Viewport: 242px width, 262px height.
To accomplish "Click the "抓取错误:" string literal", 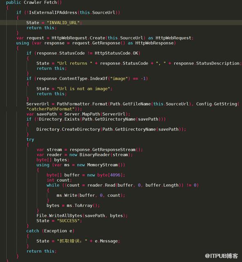I will (x=72, y=241).
